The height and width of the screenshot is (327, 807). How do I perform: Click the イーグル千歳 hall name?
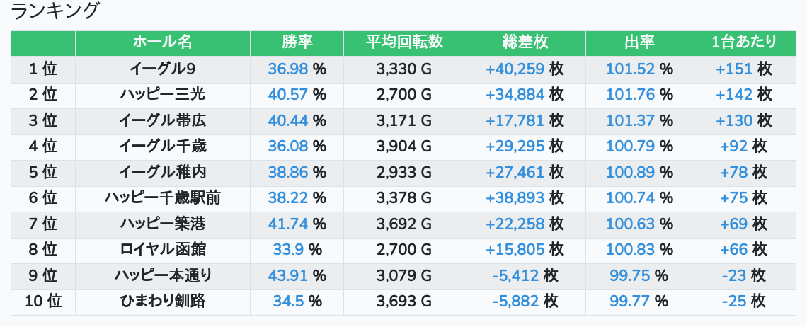[x=162, y=146]
